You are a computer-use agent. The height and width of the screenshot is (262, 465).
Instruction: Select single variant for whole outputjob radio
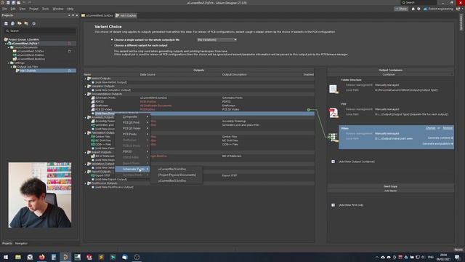pos(112,39)
